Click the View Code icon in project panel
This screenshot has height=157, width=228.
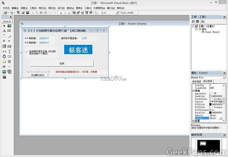click(x=193, y=21)
